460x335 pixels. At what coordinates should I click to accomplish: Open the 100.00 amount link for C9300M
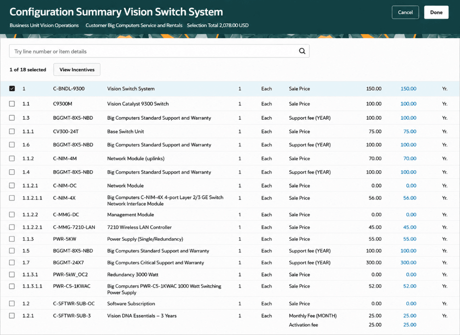408,104
